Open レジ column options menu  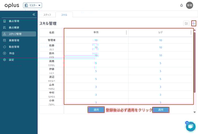pos(191,33)
